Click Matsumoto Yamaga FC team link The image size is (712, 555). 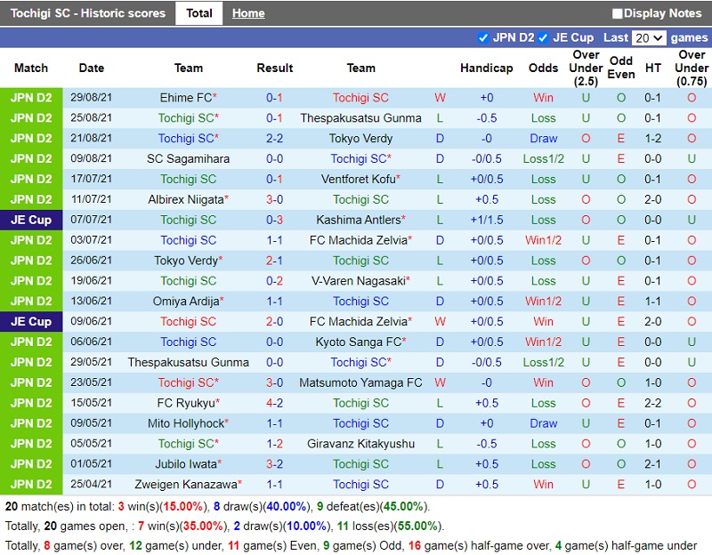(360, 383)
